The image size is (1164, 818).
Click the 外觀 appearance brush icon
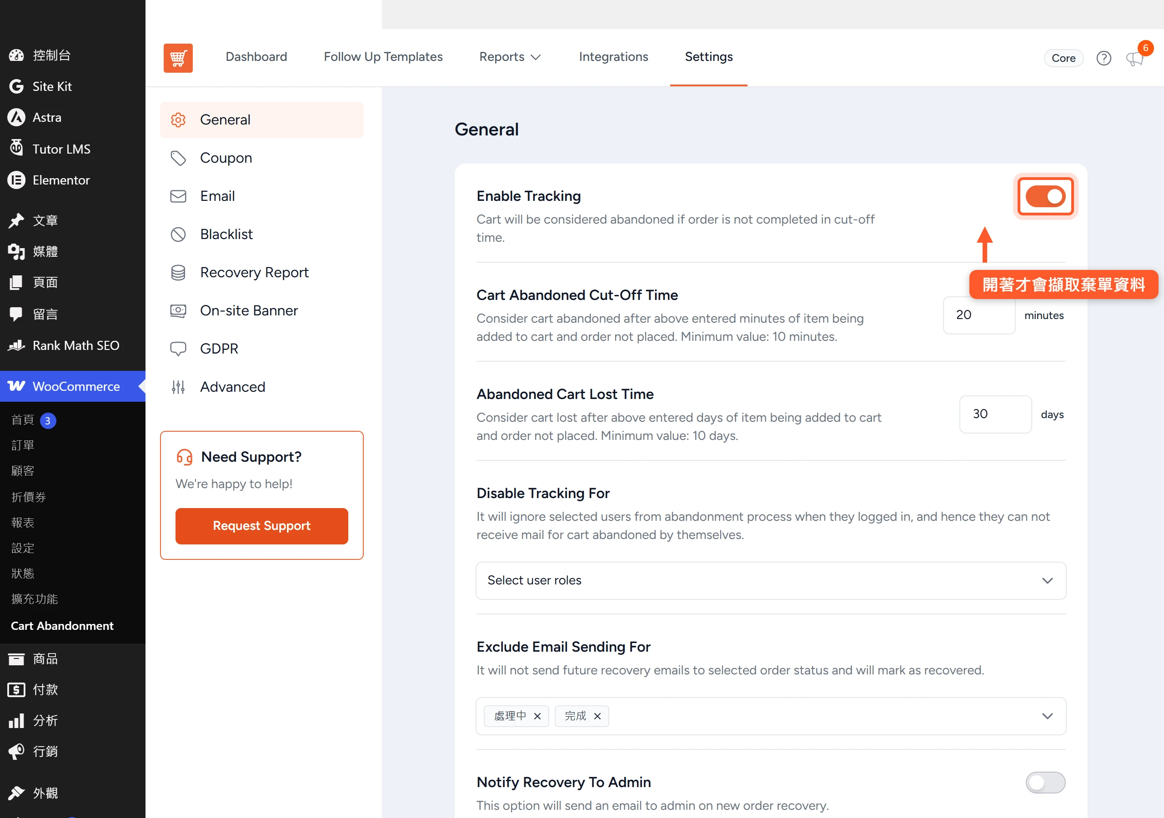[16, 793]
